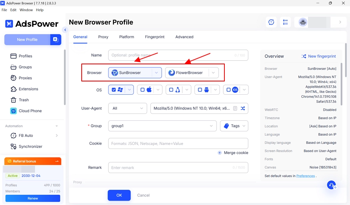The height and width of the screenshot is (205, 350).
Task: Open Linux version dropdown arrow
Action: [187, 90]
